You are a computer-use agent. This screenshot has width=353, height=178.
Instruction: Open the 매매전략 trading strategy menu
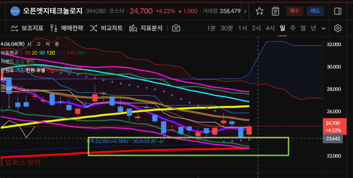click(66, 28)
